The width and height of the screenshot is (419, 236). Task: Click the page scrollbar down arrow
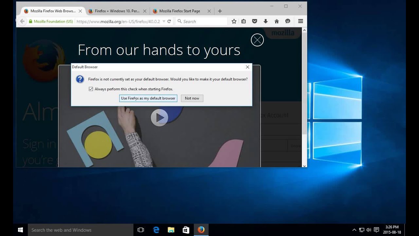(x=304, y=166)
